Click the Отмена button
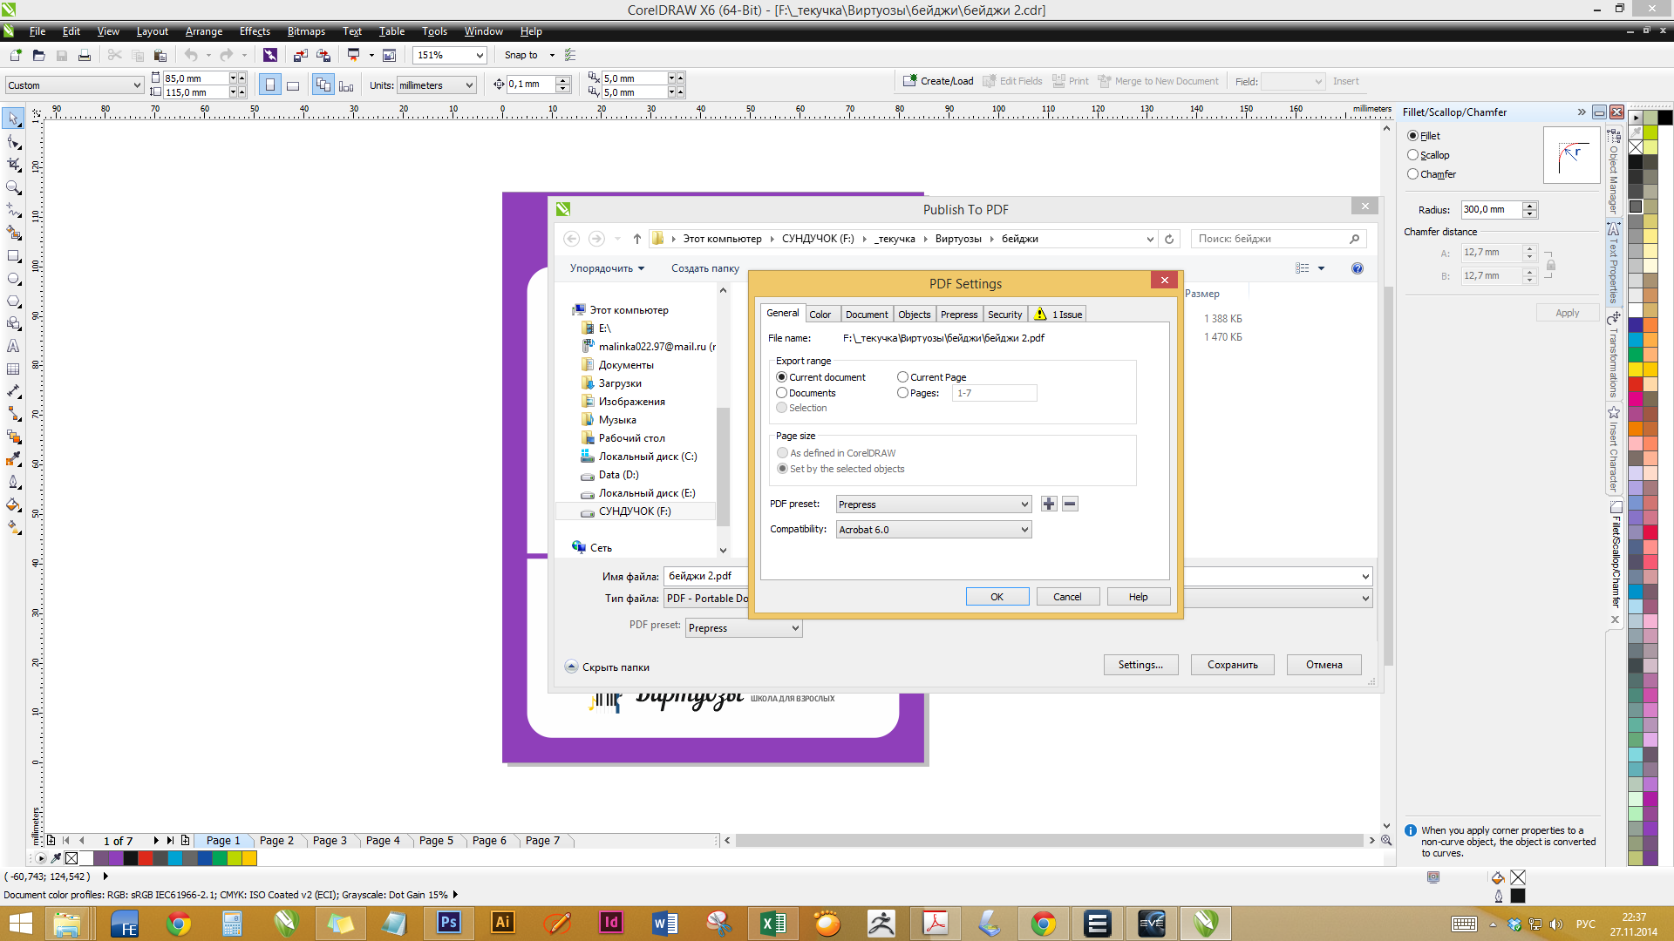1674x941 pixels. point(1324,665)
